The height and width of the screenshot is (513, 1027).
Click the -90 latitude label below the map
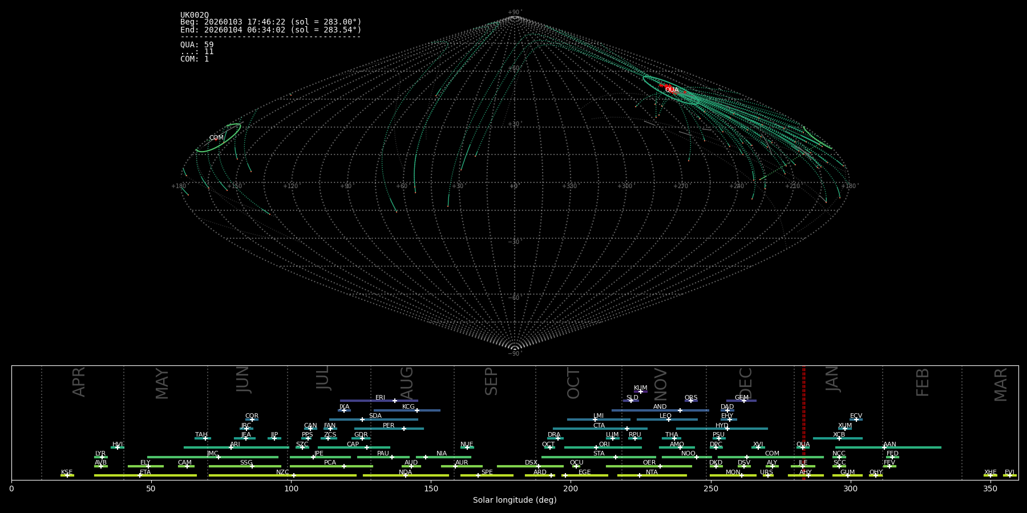515,354
